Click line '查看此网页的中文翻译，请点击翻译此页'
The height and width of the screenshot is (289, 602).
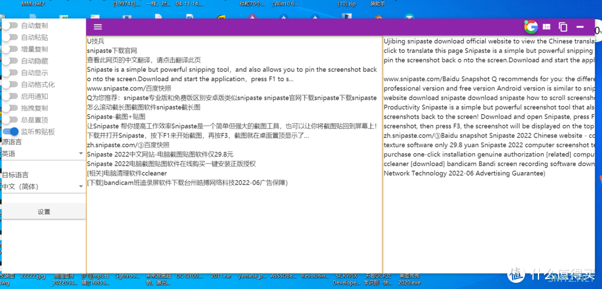click(144, 60)
